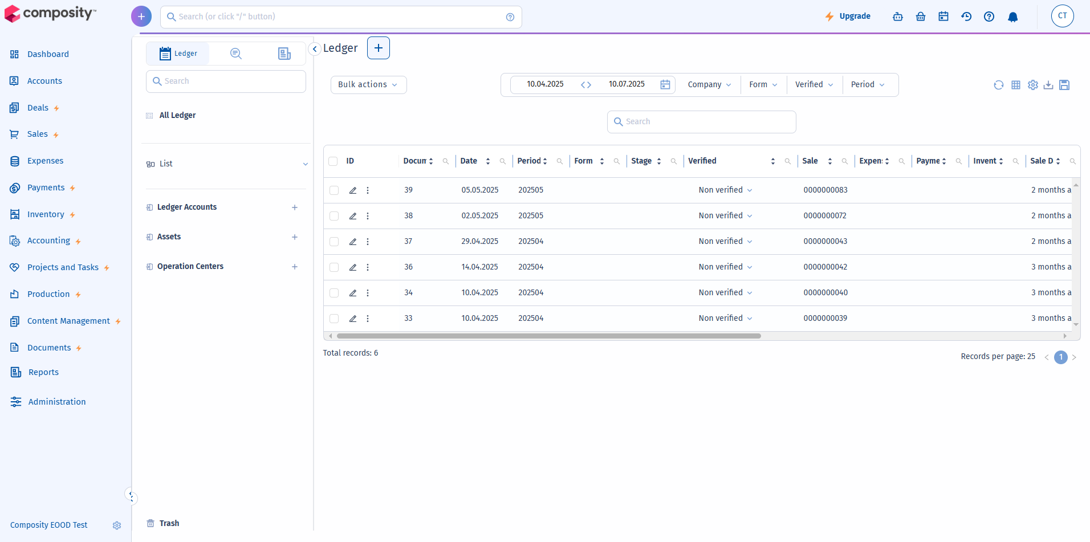The width and height of the screenshot is (1090, 542).
Task: Switch to the search magnifier tab
Action: point(236,54)
